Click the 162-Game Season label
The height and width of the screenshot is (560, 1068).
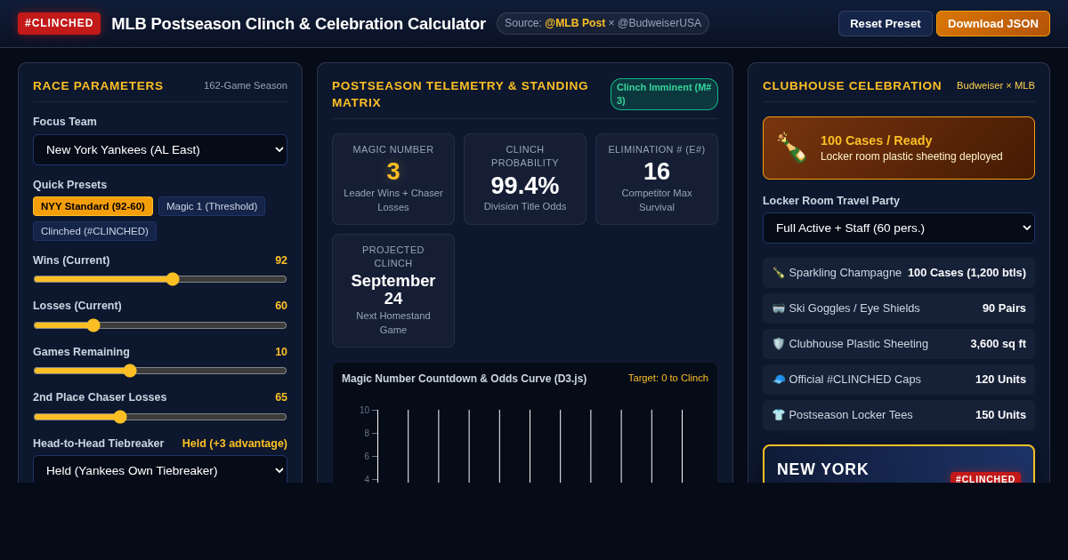click(246, 85)
